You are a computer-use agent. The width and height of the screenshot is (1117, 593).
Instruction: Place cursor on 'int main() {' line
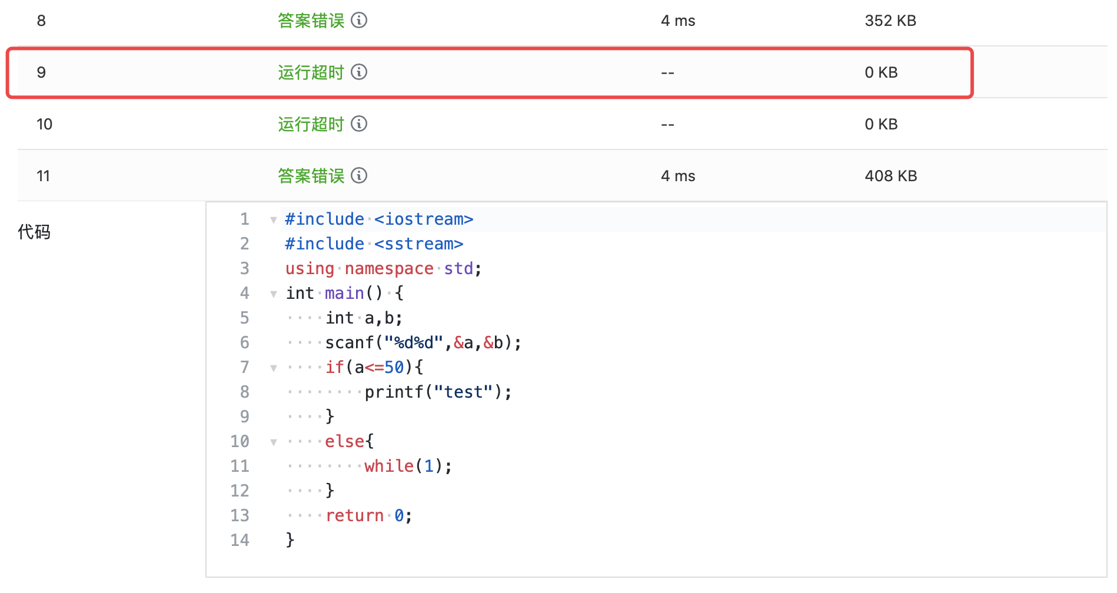point(344,293)
